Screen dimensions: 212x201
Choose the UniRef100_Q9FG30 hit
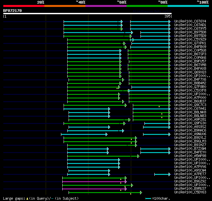[x=190, y=123]
